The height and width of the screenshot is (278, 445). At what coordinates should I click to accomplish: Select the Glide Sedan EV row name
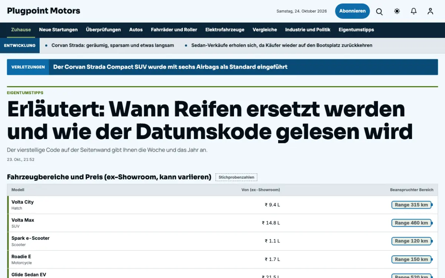click(x=29, y=275)
